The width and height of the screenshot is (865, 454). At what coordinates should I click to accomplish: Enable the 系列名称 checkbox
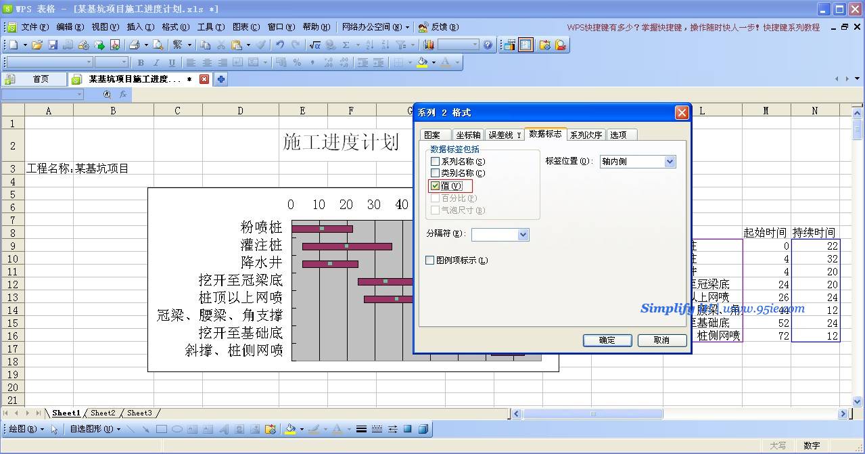[435, 162]
